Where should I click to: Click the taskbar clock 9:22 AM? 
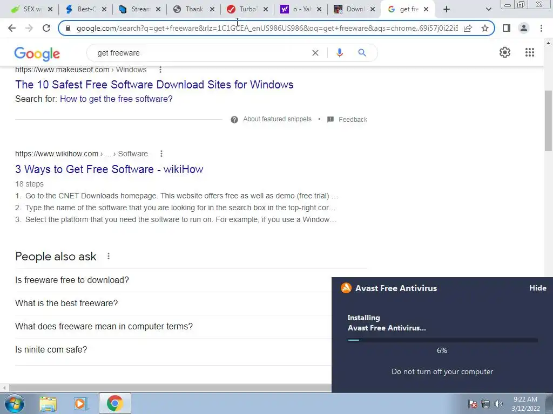click(525, 399)
